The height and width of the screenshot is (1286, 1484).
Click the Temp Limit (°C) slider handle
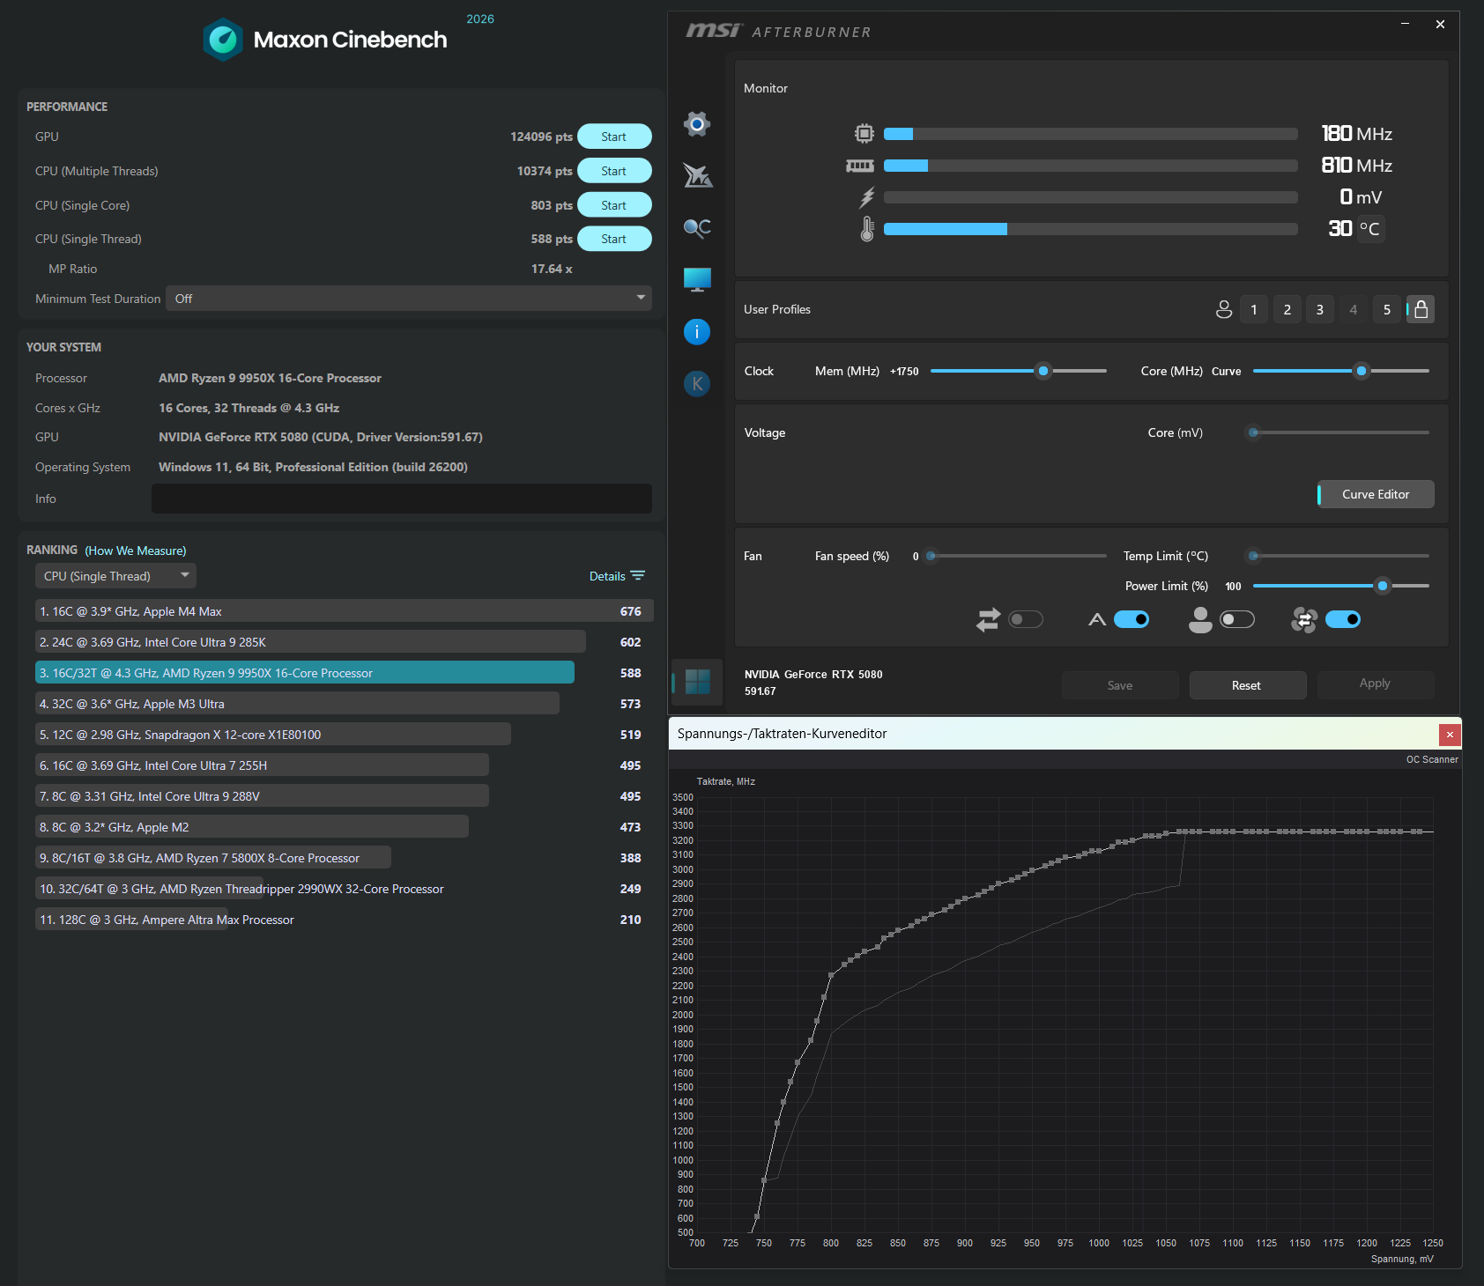point(1253,556)
